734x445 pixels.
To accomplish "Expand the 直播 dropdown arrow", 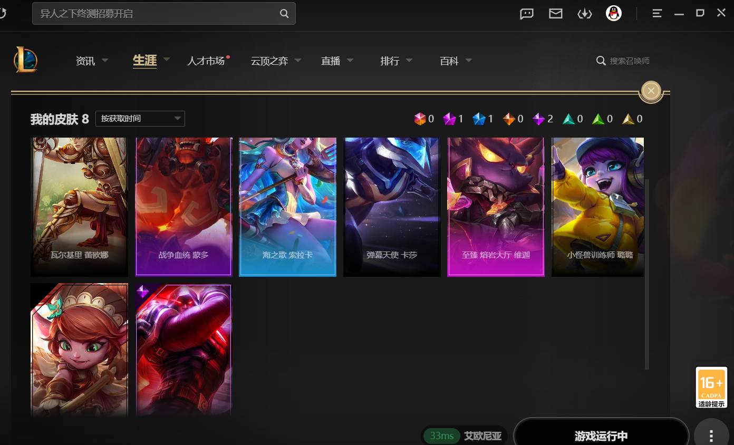I will click(x=350, y=61).
